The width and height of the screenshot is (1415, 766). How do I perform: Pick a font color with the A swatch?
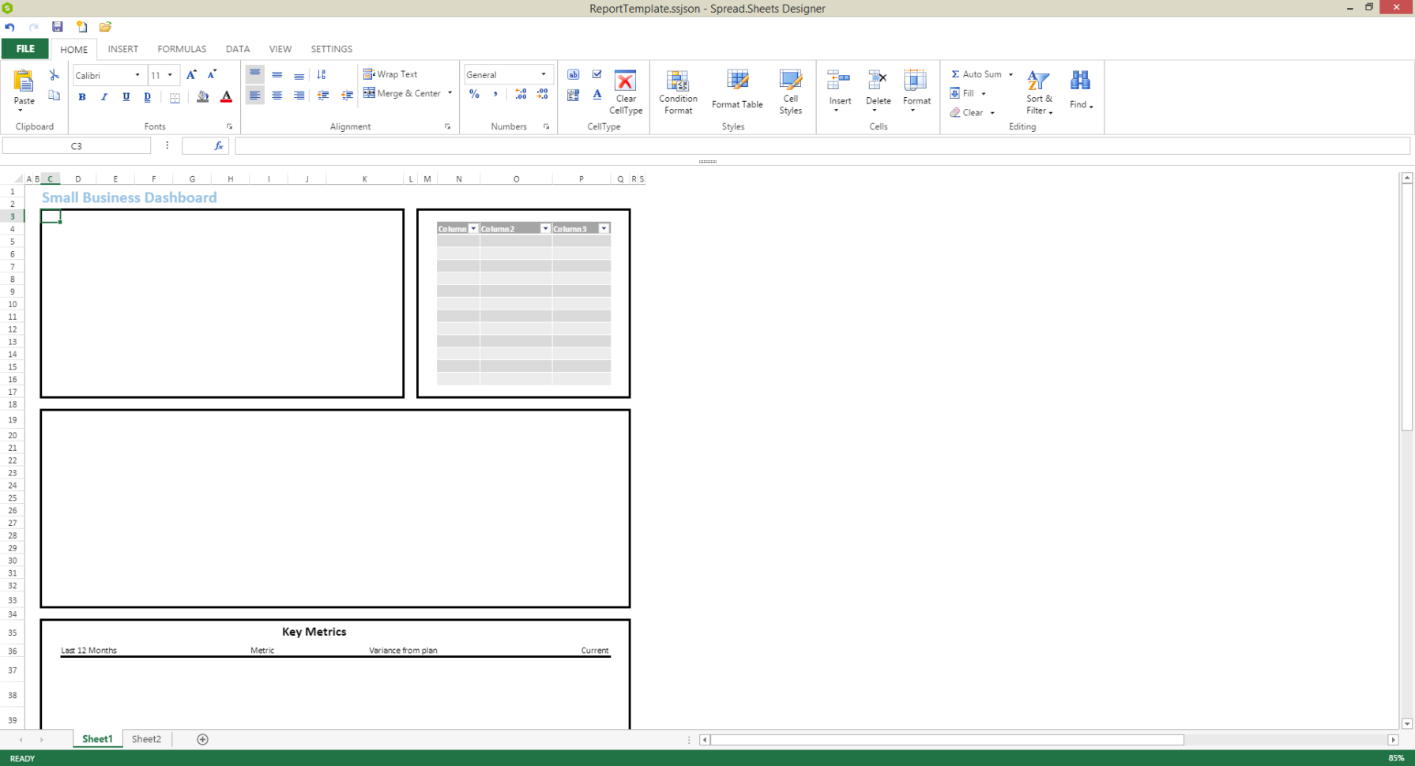tap(226, 96)
